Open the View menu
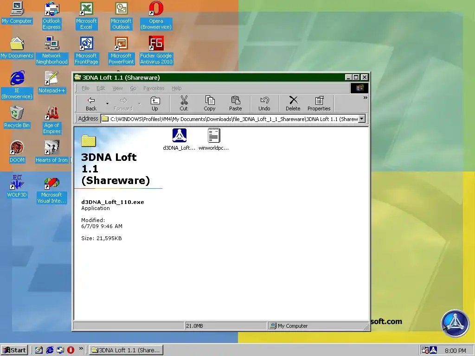The height and width of the screenshot is (356, 475). pos(117,88)
